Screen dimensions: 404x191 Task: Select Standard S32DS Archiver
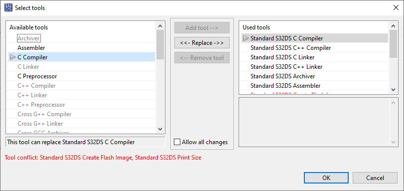(x=282, y=76)
